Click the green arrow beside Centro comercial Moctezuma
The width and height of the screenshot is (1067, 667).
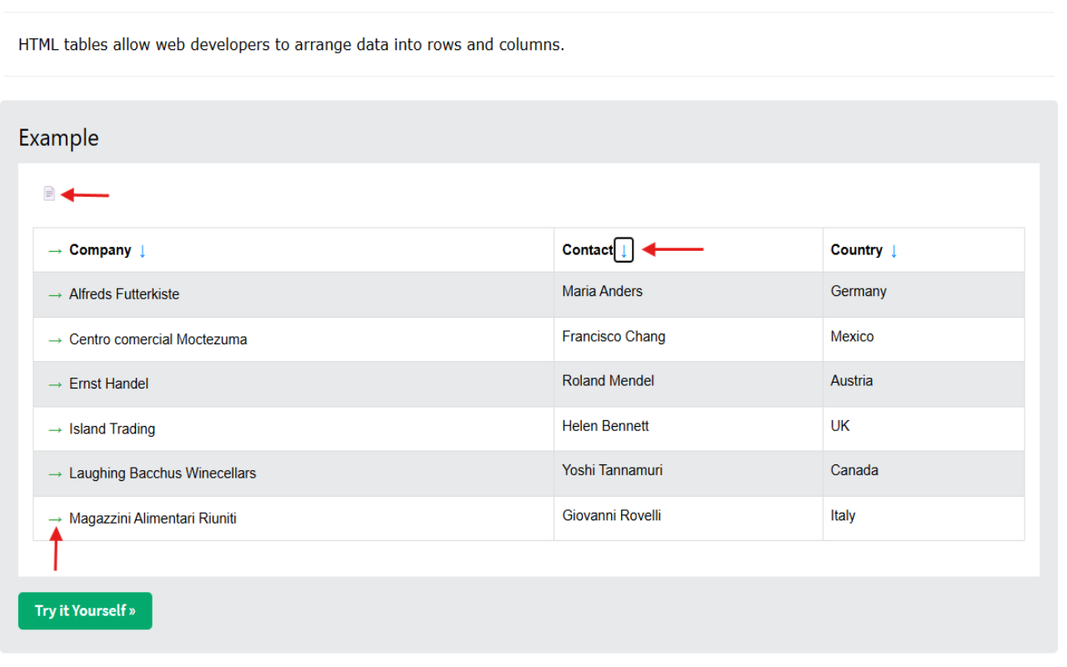(55, 340)
